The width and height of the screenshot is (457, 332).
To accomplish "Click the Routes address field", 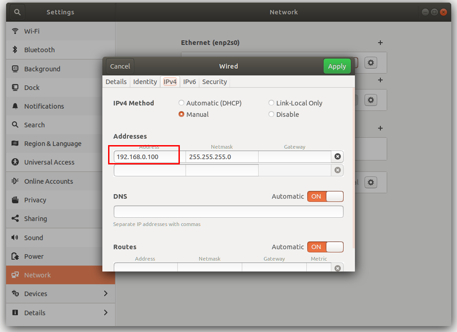I will 146,267.
